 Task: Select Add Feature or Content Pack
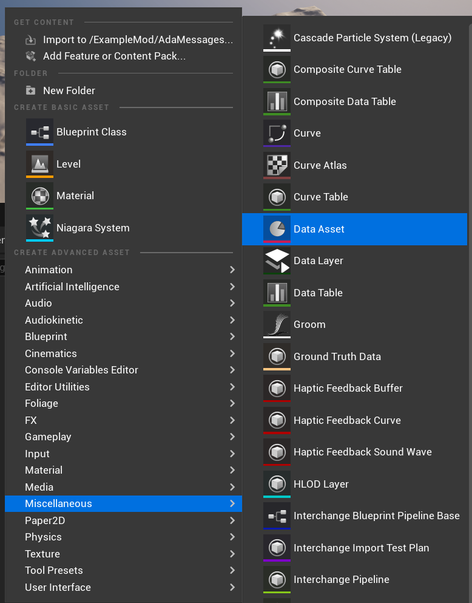(x=123, y=56)
